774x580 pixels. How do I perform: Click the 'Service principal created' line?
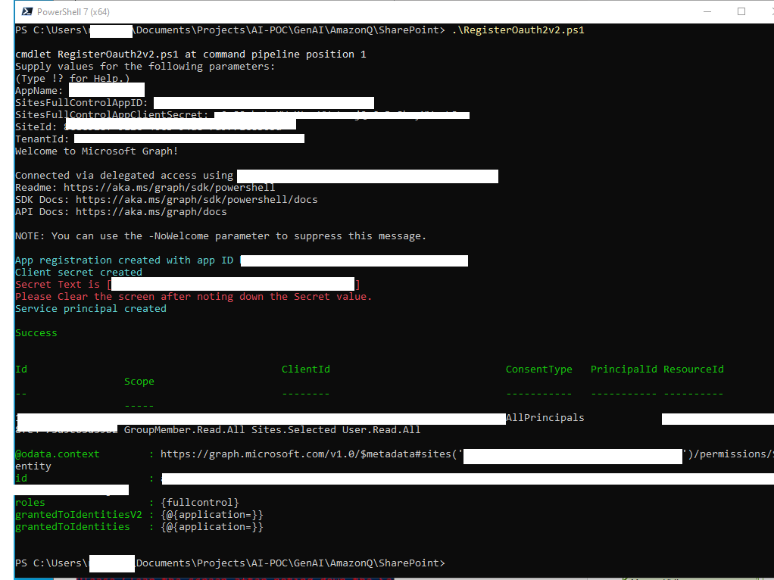coord(91,308)
